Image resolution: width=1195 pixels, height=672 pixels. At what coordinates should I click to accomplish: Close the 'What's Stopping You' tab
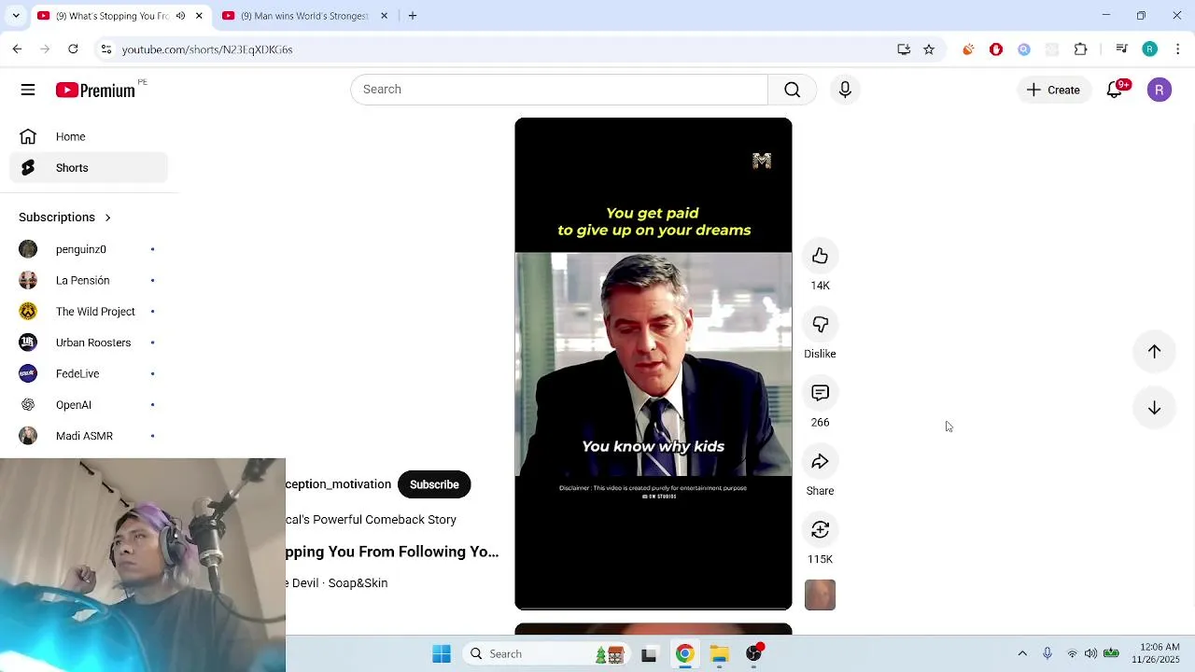click(199, 16)
